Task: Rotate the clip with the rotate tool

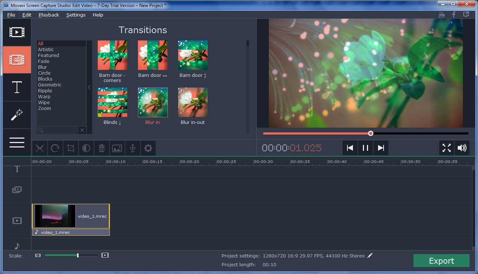Action: [55, 148]
